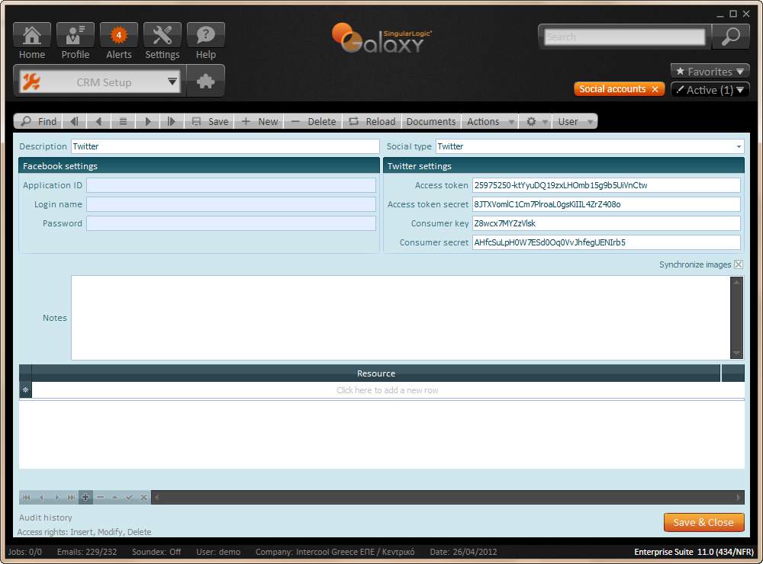
Task: Go to previous record in toolbar
Action: pyautogui.click(x=98, y=121)
